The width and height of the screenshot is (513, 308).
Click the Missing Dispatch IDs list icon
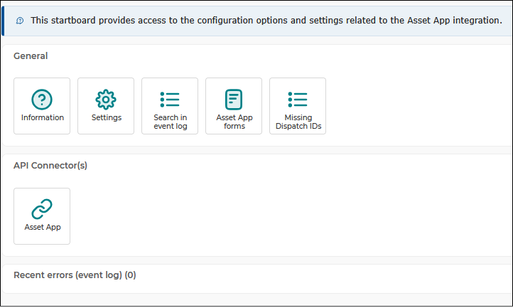(x=298, y=100)
